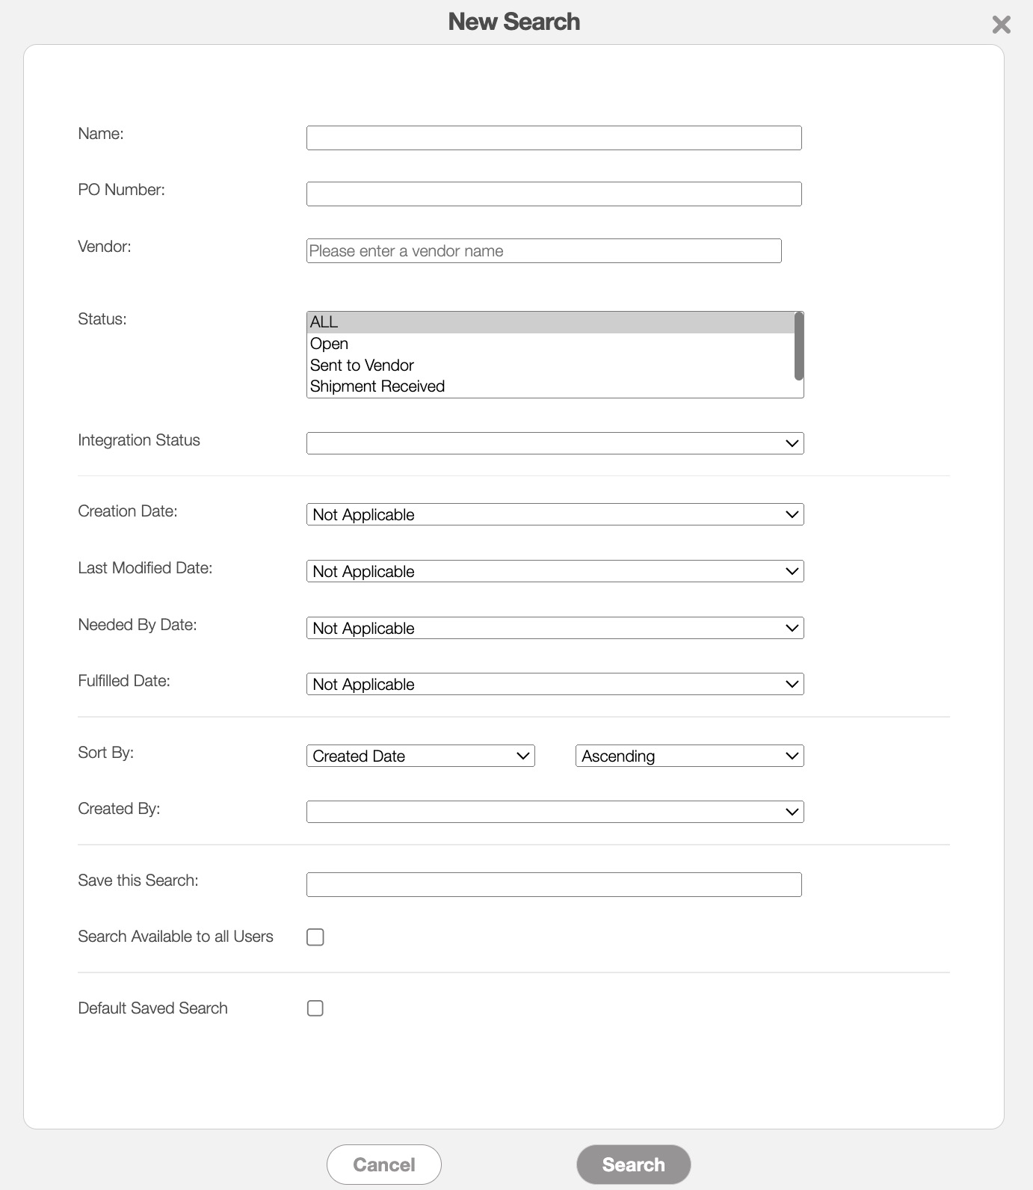This screenshot has width=1033, height=1190.
Task: Change the Ascending sort order dropdown
Action: (689, 756)
